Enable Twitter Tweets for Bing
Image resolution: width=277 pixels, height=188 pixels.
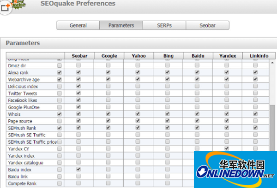pos(168,93)
